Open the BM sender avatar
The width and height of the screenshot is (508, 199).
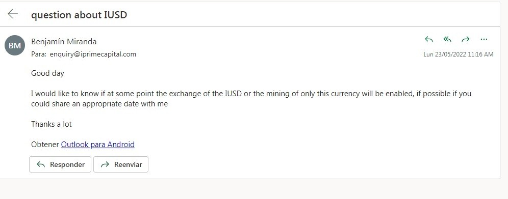tap(15, 45)
